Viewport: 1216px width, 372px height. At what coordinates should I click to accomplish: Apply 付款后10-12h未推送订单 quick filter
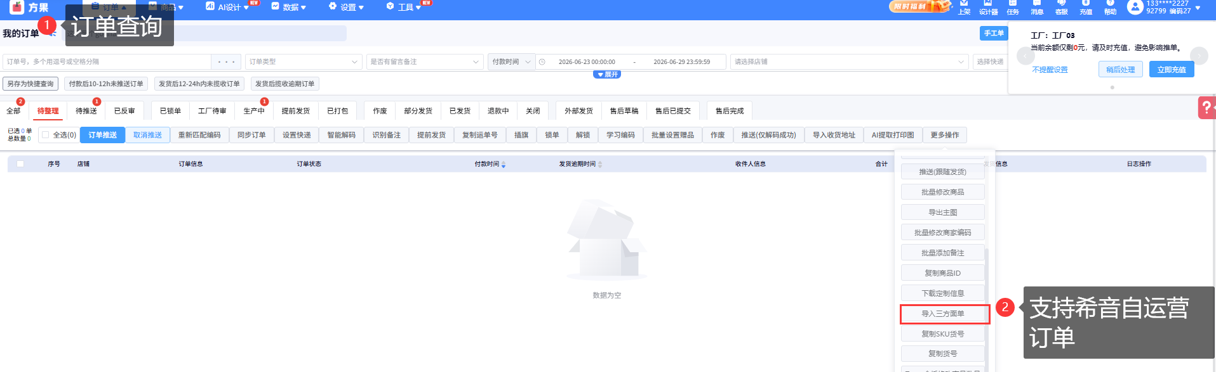[x=106, y=84]
